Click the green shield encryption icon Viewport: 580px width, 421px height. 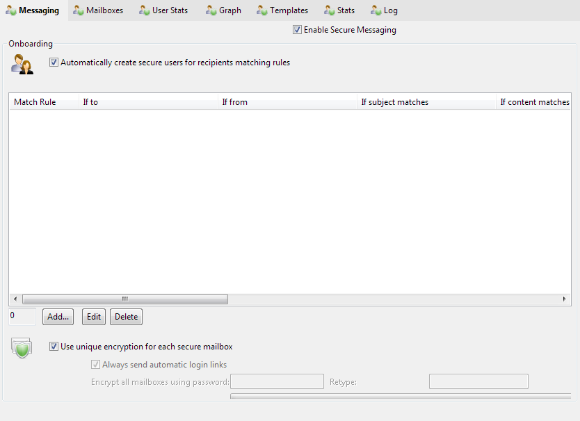coord(22,348)
